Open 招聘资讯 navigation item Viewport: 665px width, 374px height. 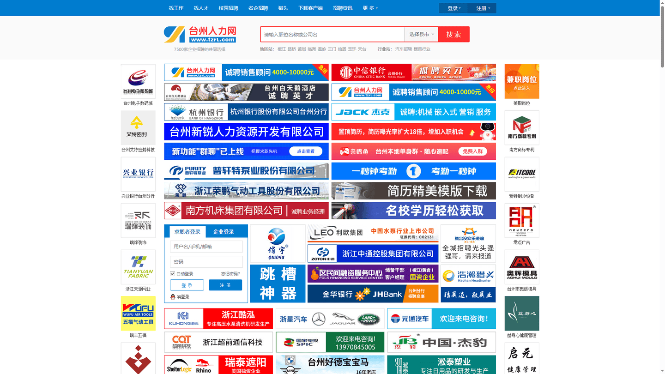(x=343, y=8)
